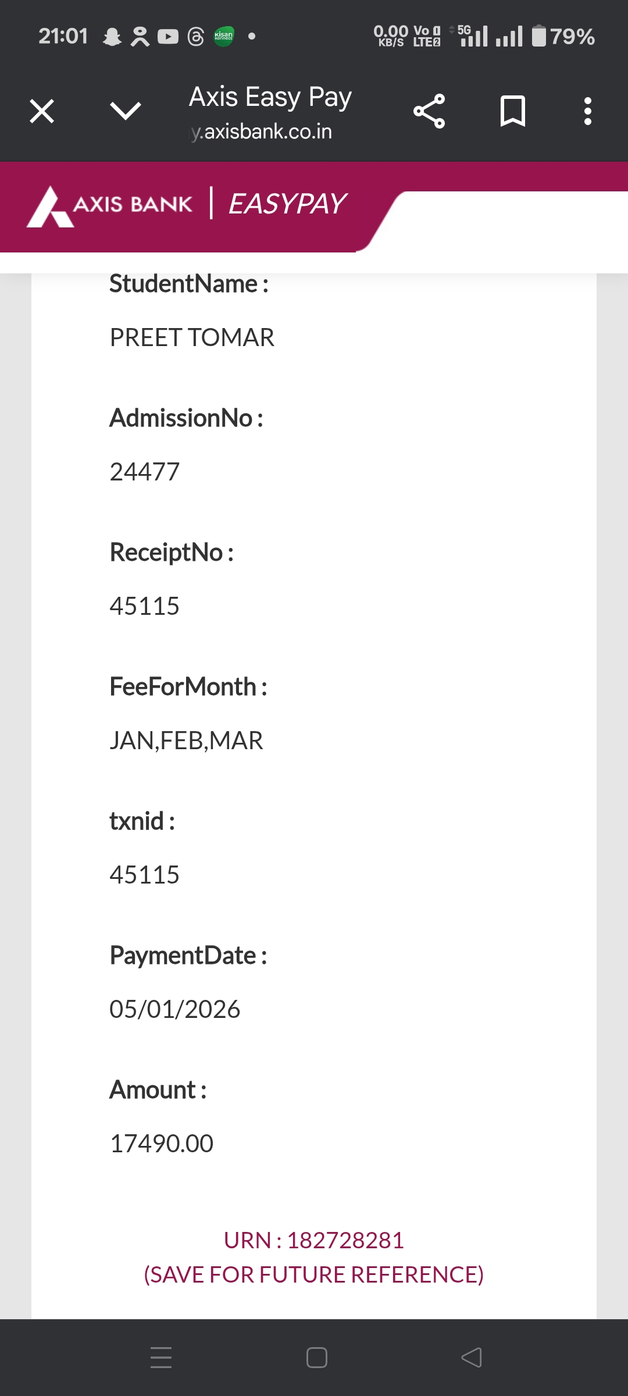Go back with the triangle navigation button

[472, 1357]
